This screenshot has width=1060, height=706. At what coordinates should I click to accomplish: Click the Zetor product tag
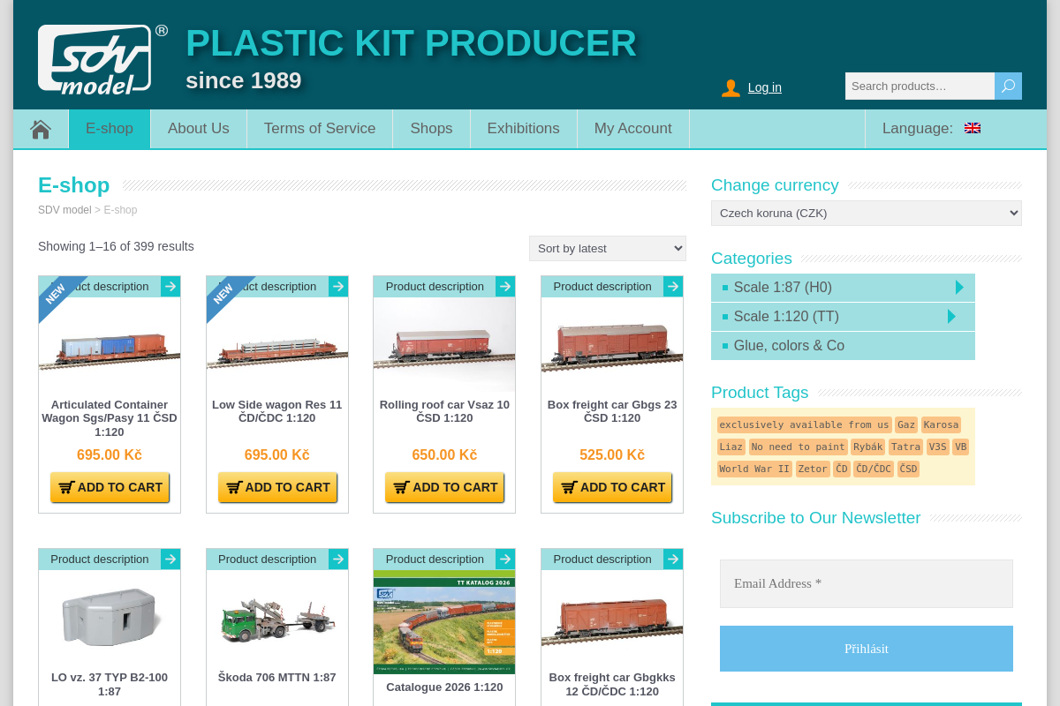[813, 469]
